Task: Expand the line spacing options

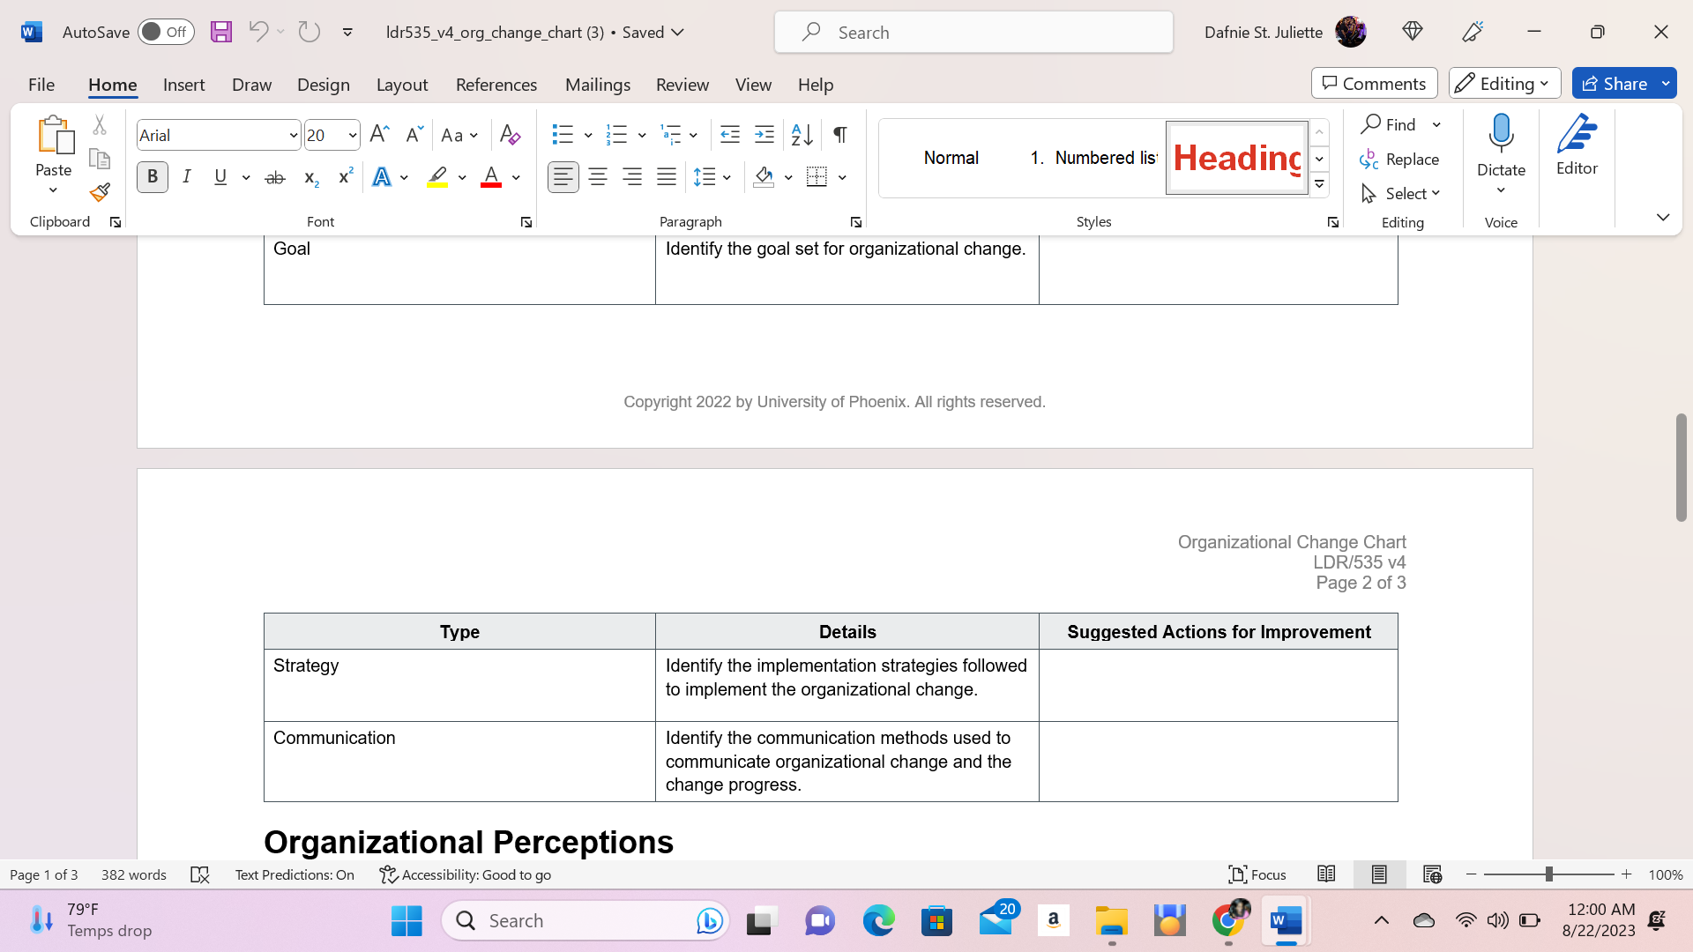Action: [728, 177]
